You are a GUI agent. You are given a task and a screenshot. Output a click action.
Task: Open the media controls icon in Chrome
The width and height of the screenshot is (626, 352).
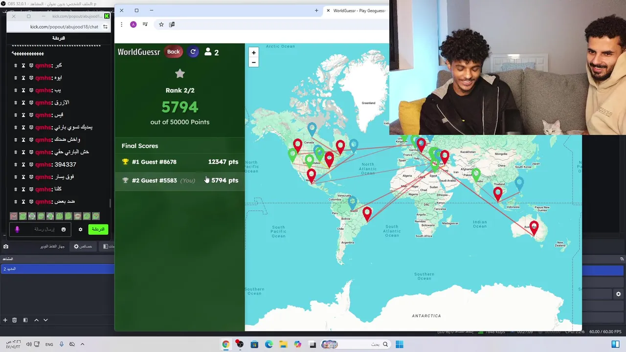coord(145,24)
